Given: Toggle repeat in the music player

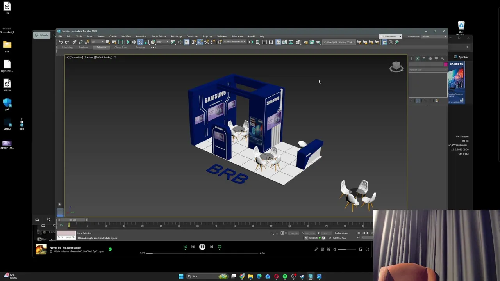Looking at the screenshot, I should (220, 247).
